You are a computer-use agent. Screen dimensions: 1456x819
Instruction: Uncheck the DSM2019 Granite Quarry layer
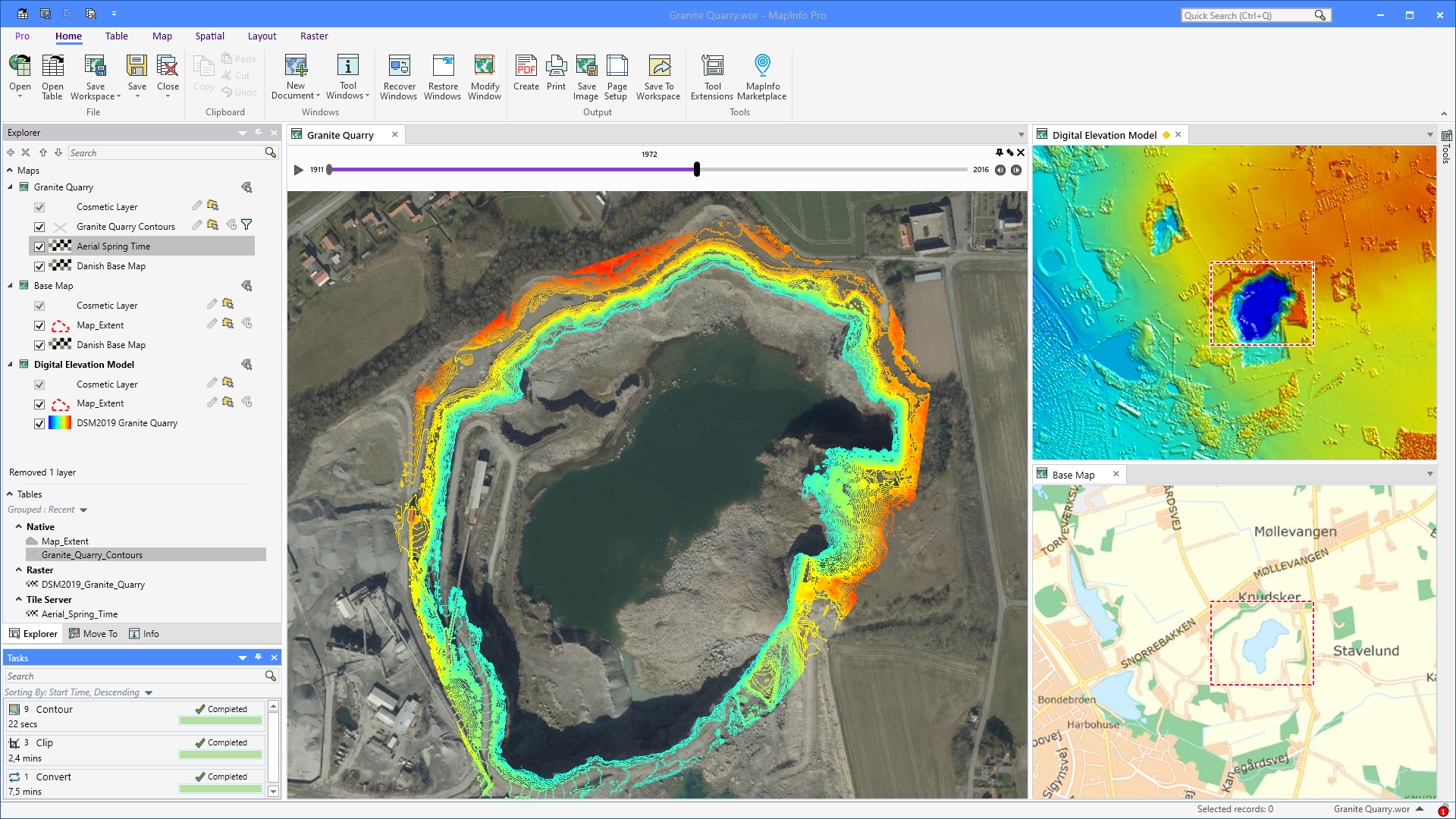pos(39,423)
